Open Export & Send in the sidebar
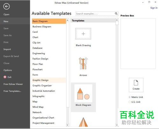Image resolution: width=159 pixels, height=129 pixels. [11, 56]
